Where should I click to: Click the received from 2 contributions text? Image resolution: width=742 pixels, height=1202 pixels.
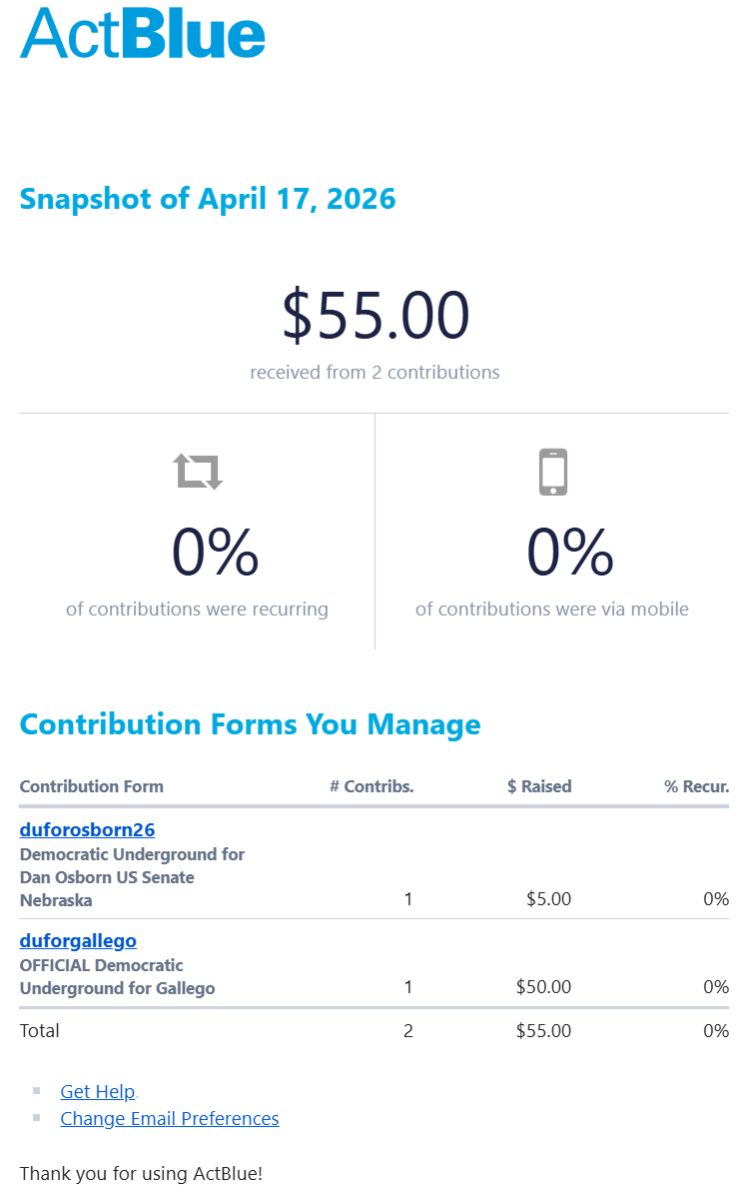tap(374, 373)
